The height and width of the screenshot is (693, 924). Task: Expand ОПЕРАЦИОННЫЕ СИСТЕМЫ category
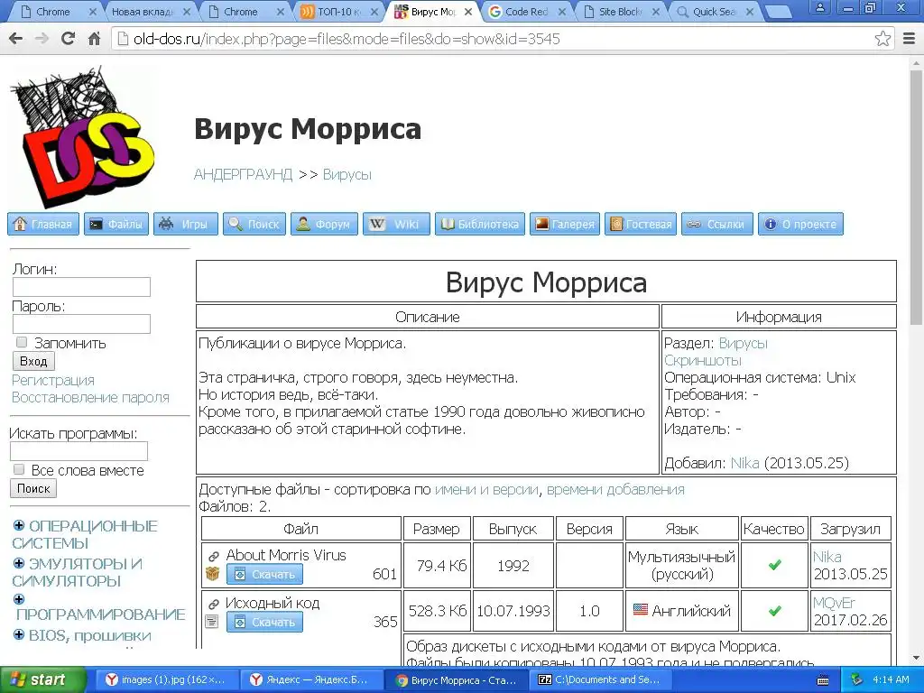point(19,526)
